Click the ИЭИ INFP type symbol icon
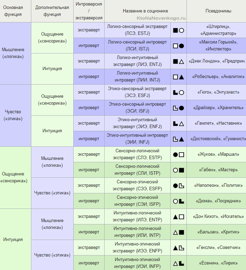 [179, 263]
